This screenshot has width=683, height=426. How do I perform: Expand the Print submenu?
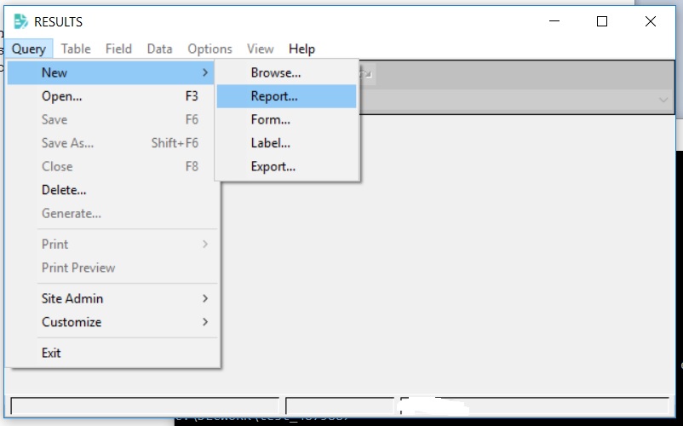tap(111, 245)
